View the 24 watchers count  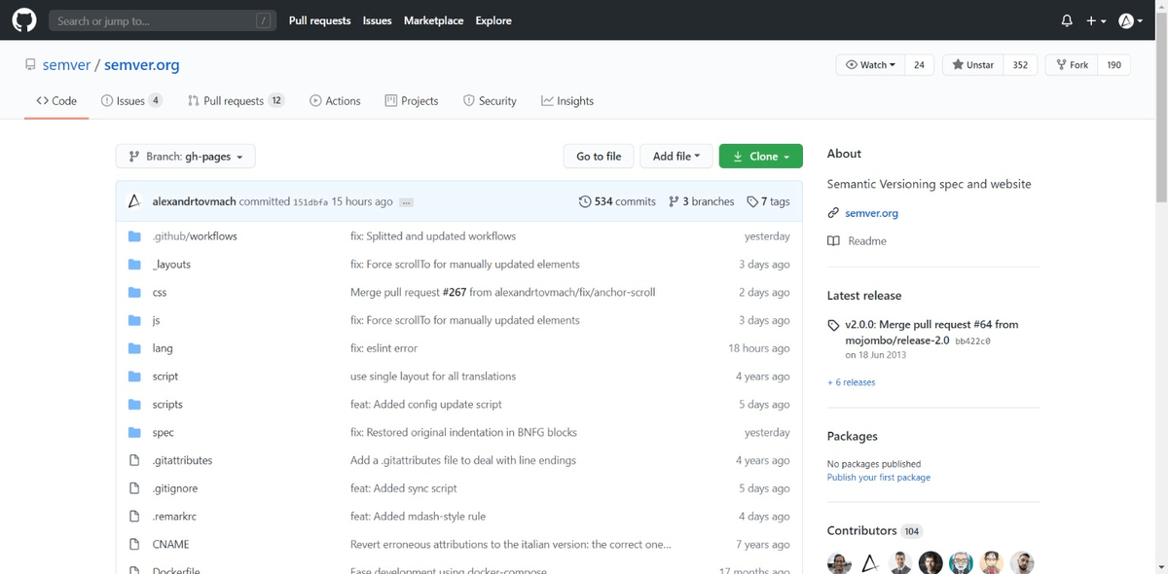(919, 65)
